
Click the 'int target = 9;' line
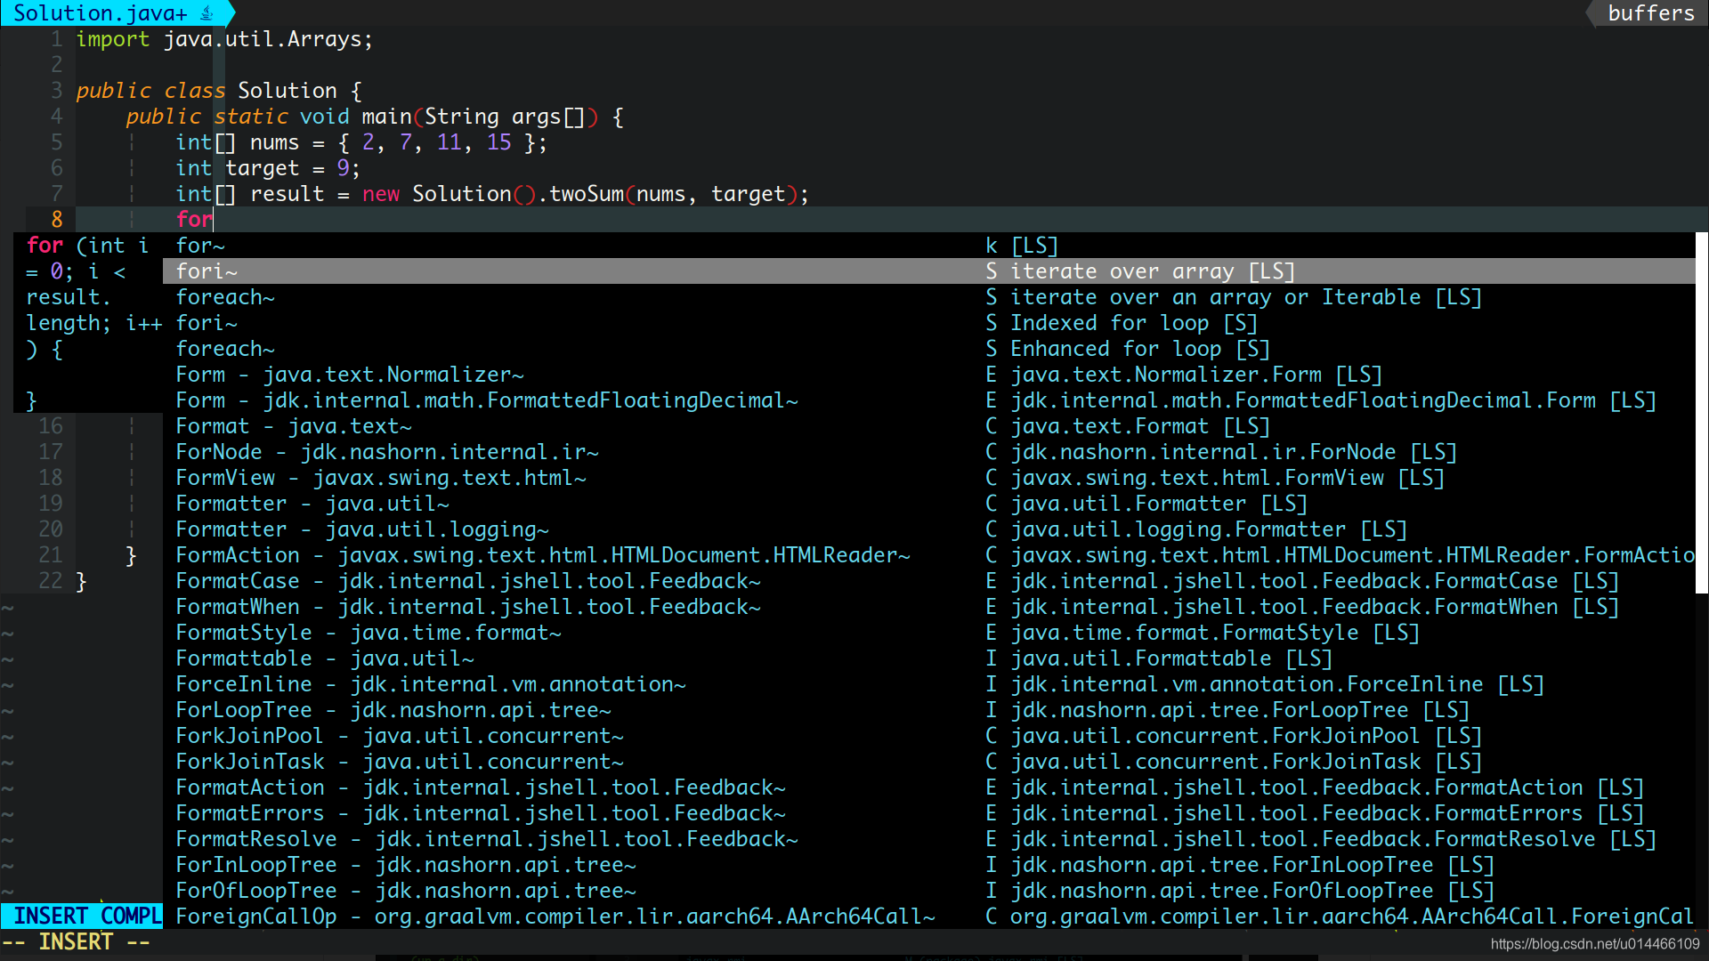tap(268, 168)
